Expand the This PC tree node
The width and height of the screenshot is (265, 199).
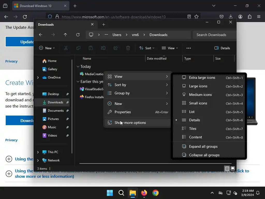pos(38,152)
